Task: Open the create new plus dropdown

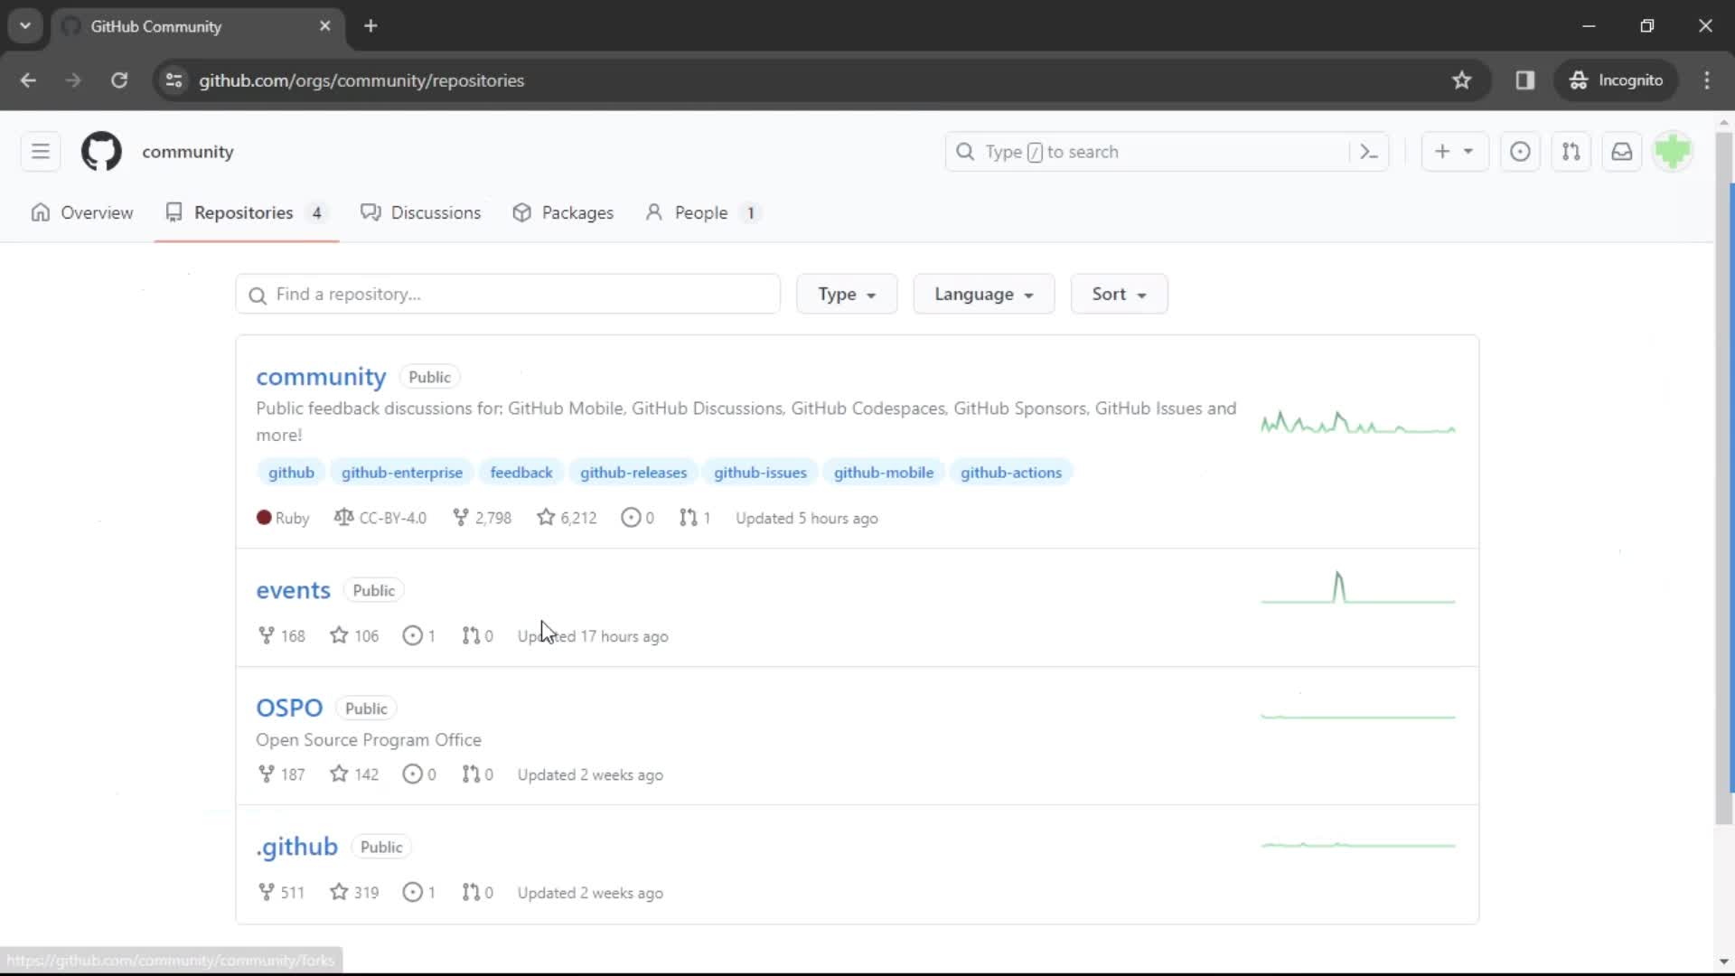Action: (x=1454, y=152)
